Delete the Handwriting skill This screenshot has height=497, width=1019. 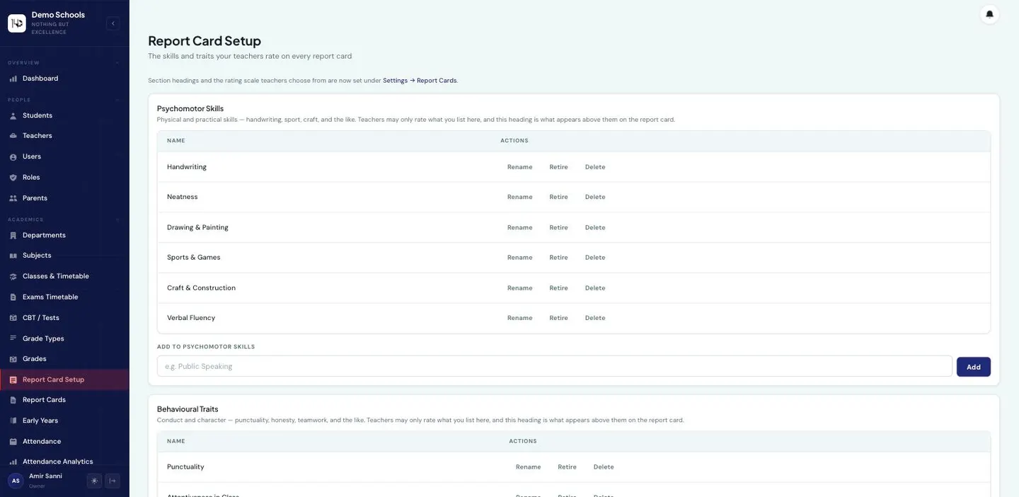click(x=595, y=167)
